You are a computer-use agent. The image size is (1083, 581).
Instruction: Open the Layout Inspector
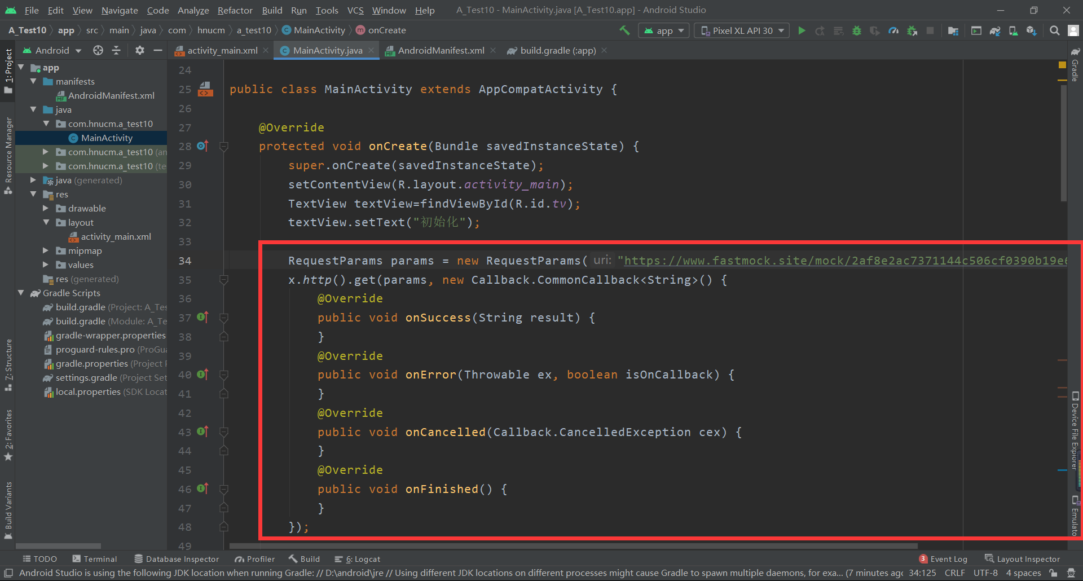(x=1022, y=559)
